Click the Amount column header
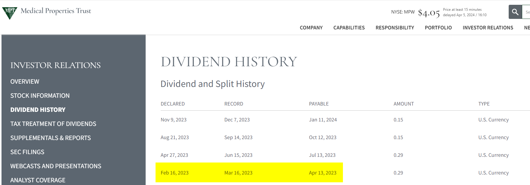The width and height of the screenshot is (530, 185). 404,104
